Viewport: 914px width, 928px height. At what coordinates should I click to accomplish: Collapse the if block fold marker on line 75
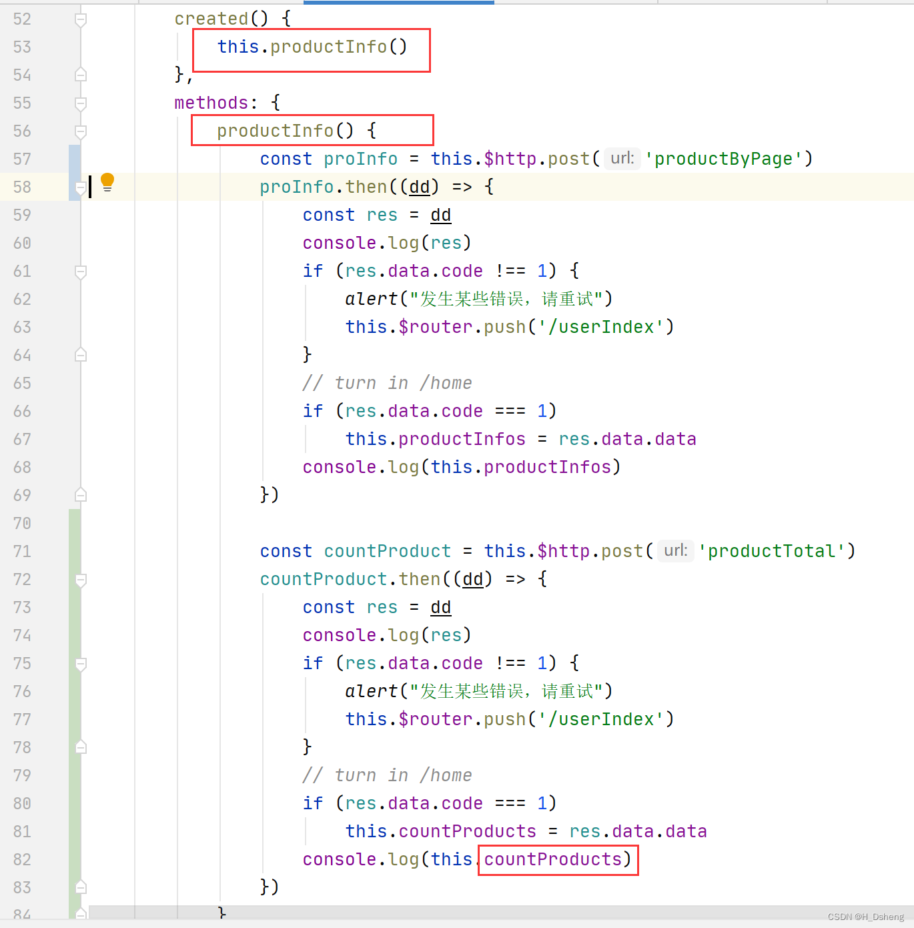pyautogui.click(x=81, y=664)
